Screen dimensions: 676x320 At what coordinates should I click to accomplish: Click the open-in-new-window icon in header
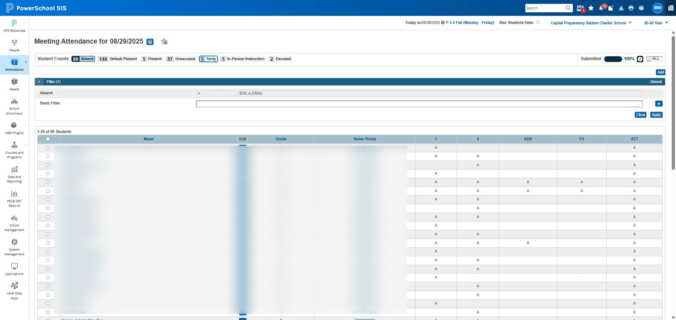tap(611, 8)
